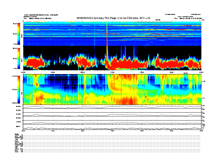This screenshot has height=168, width=217.
Task: Click the 12:00 time label below RAD1 panel
Action: point(112,72)
